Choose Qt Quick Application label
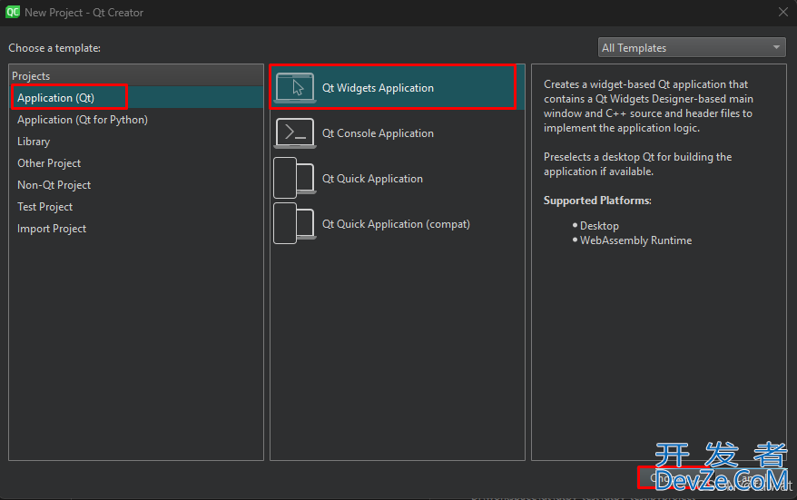 pyautogui.click(x=372, y=179)
